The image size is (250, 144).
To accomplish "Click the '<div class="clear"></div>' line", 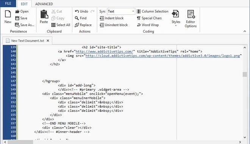I will click(x=67, y=128).
